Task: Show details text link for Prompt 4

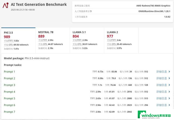Action: (x=161, y=92)
